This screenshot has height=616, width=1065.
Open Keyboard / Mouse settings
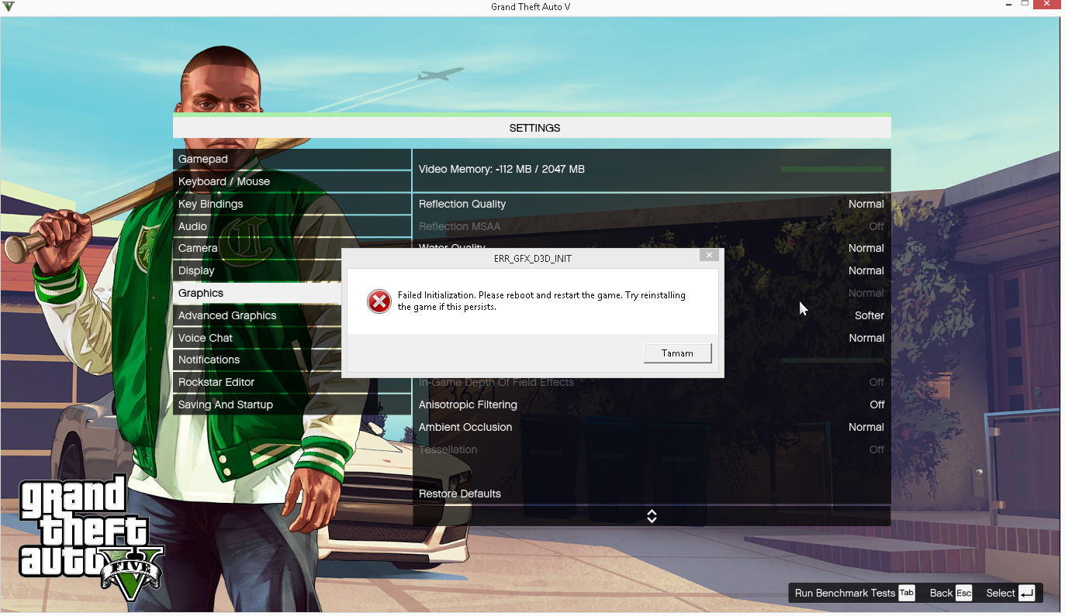click(292, 181)
